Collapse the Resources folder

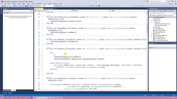pyautogui.click(x=152, y=22)
